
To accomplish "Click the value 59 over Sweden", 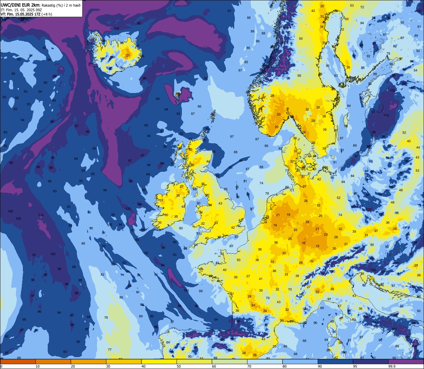I will point(299,75).
